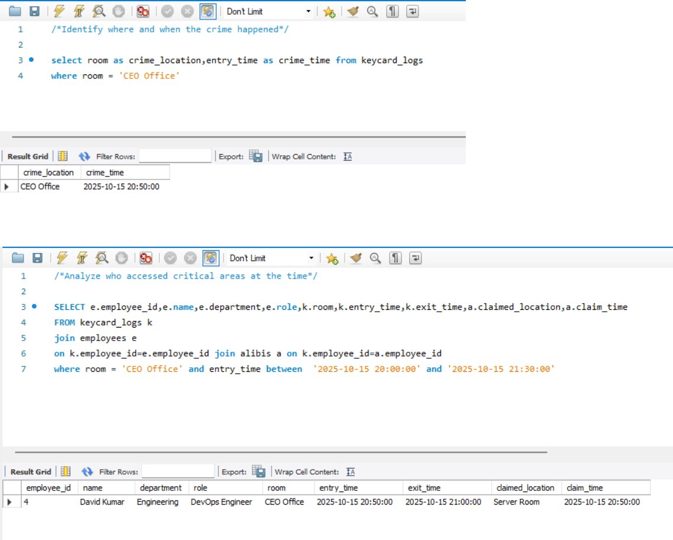The height and width of the screenshot is (540, 673).
Task: Open find magnifier in lower editor toolbar
Action: coord(375,258)
